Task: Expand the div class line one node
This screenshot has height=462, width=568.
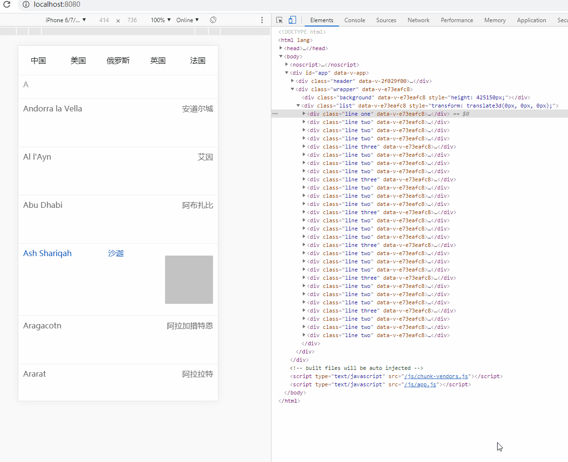Action: coord(304,114)
